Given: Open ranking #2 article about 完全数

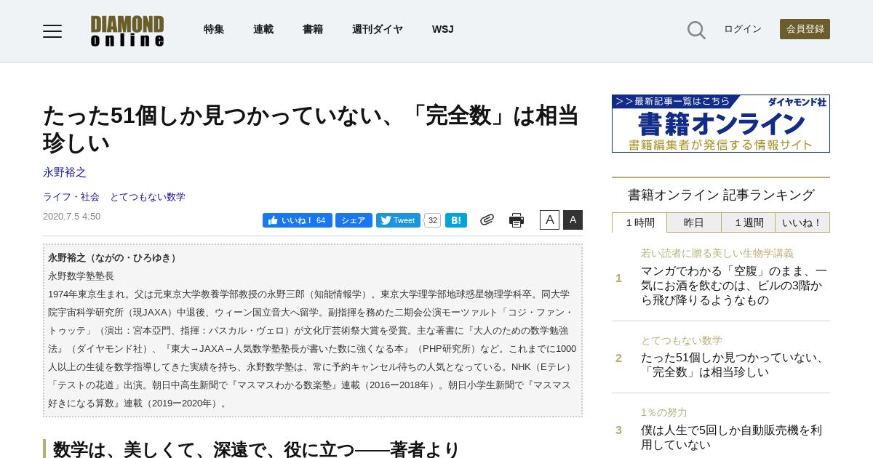Looking at the screenshot, I should (734, 365).
